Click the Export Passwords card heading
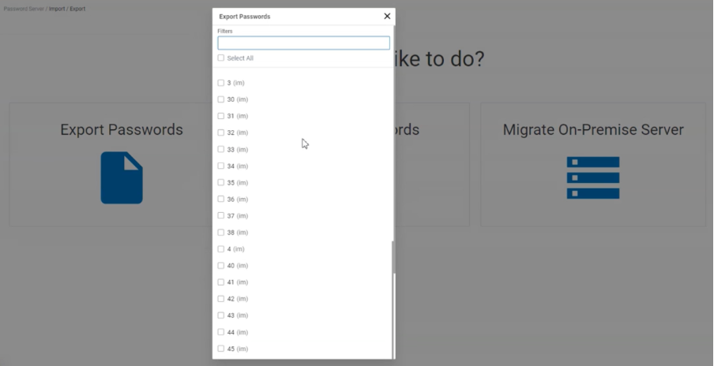This screenshot has height=366, width=714. point(122,130)
